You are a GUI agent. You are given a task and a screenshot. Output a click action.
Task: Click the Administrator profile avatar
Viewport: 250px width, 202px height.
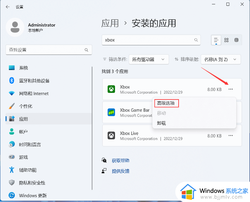(x=15, y=27)
